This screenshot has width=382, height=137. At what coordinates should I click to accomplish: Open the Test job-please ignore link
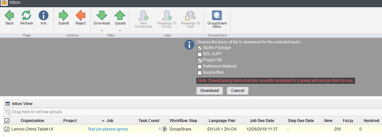click(107, 129)
